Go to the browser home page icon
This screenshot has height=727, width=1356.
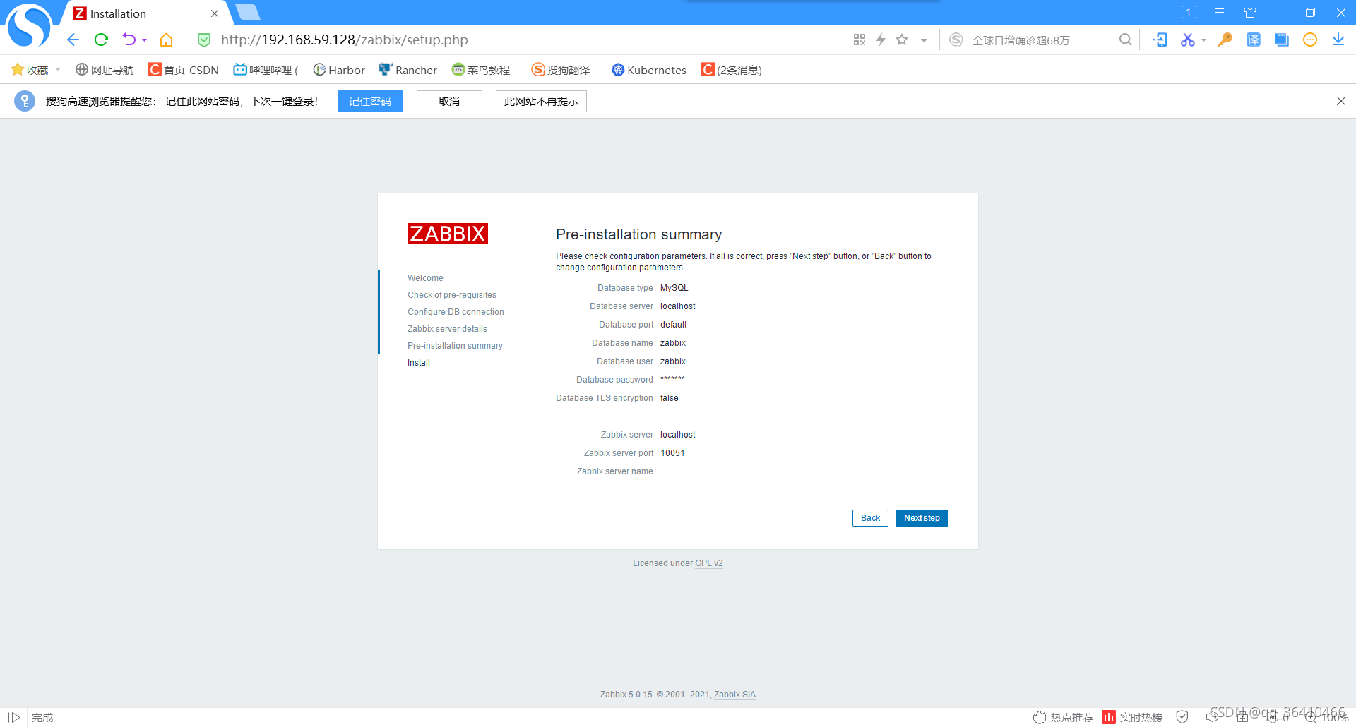(x=167, y=40)
